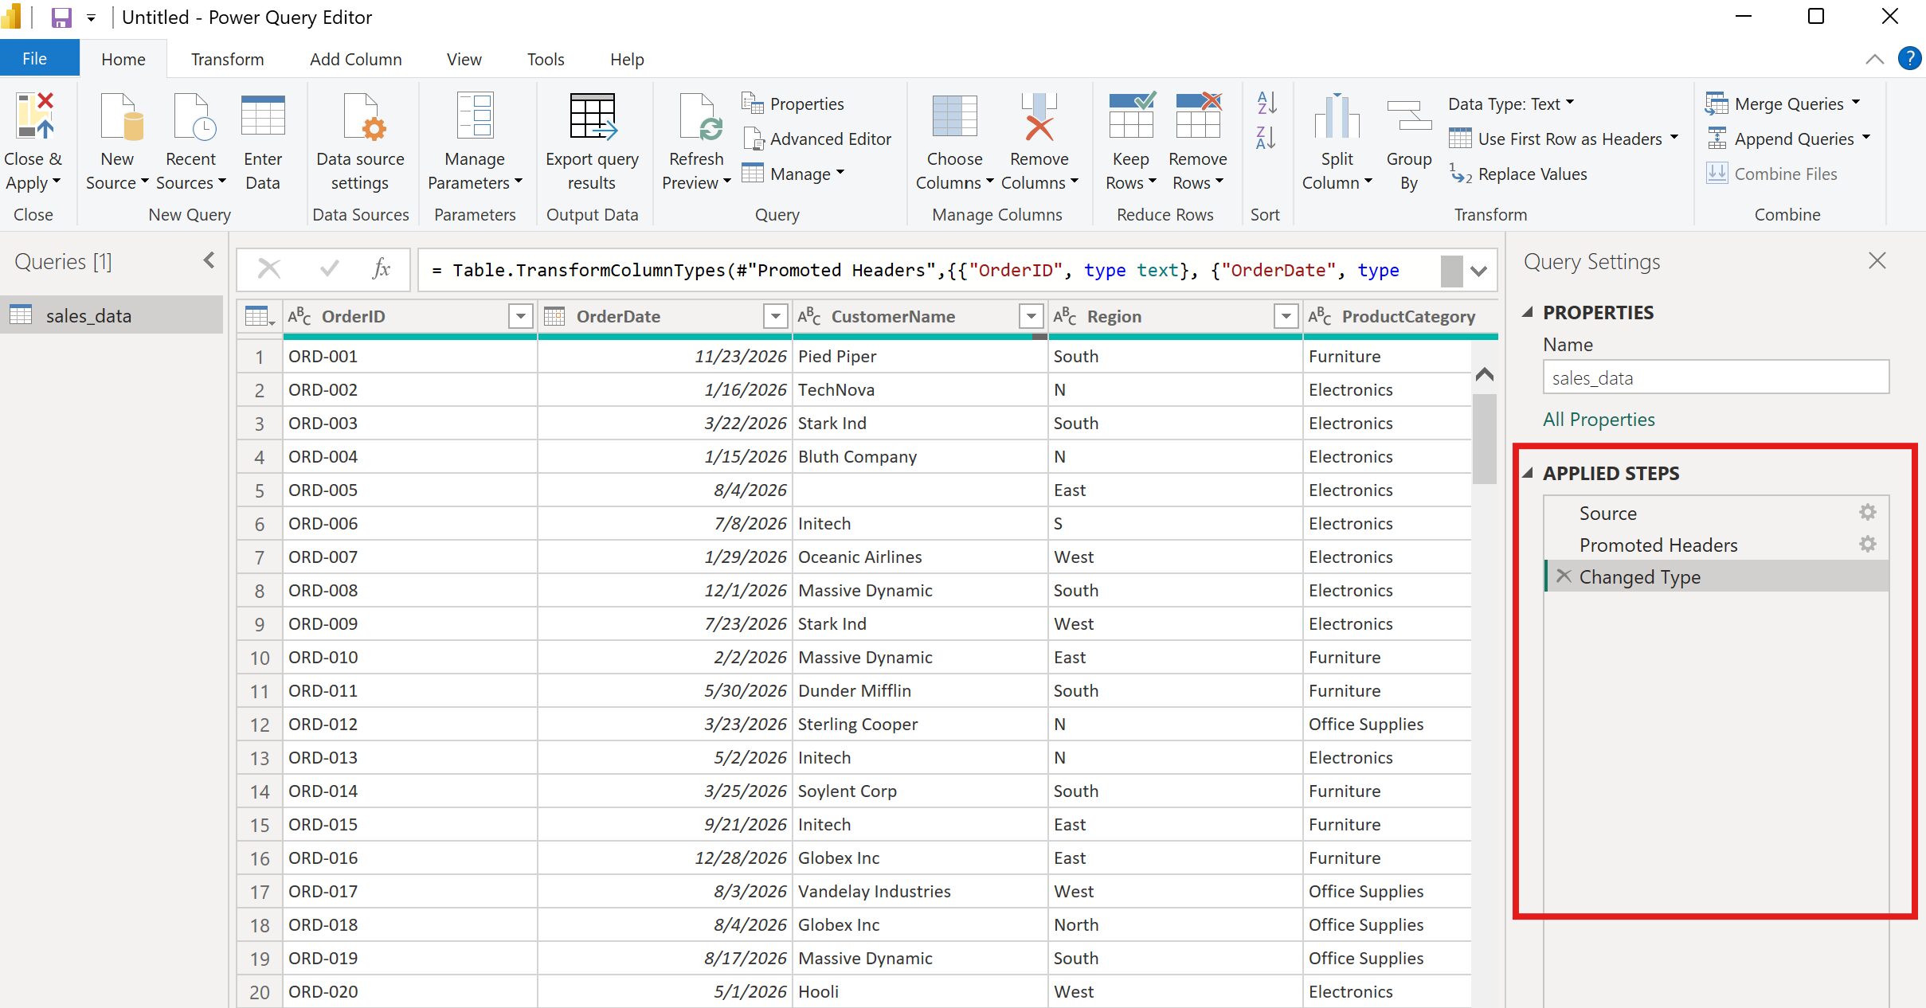Click OrderID column type icon
Image resolution: width=1926 pixels, height=1008 pixels.
click(299, 316)
